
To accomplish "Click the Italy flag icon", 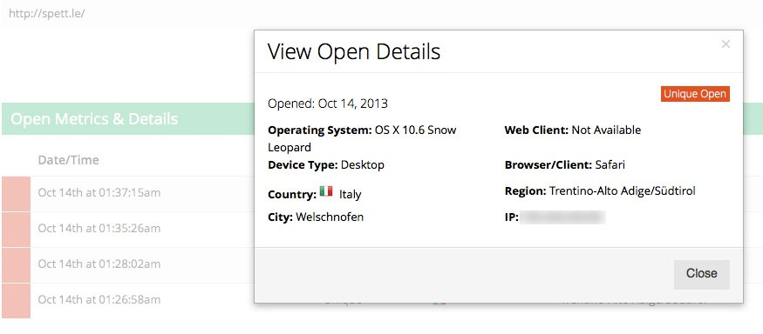I will click(x=326, y=190).
